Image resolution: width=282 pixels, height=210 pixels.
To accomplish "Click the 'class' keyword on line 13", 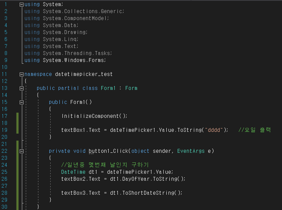I will coord(90,88).
